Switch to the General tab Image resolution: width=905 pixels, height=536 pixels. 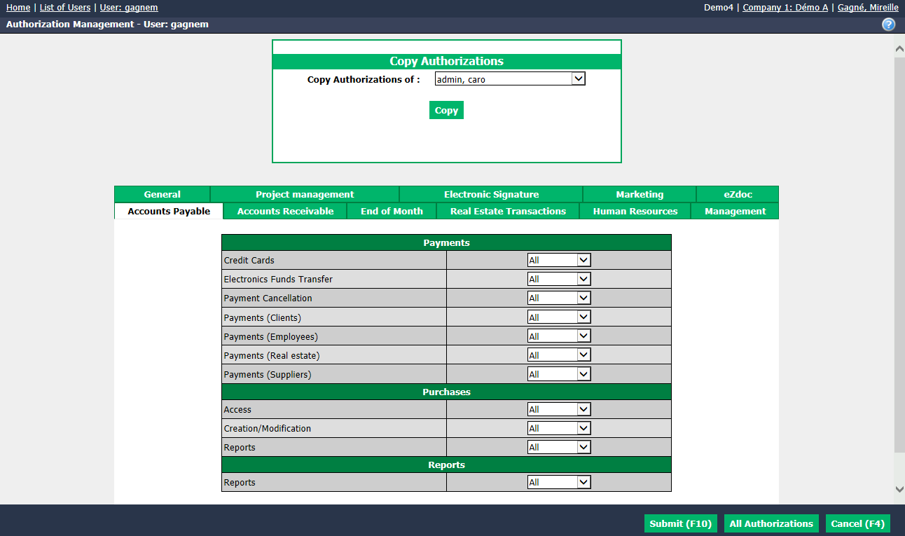(163, 194)
